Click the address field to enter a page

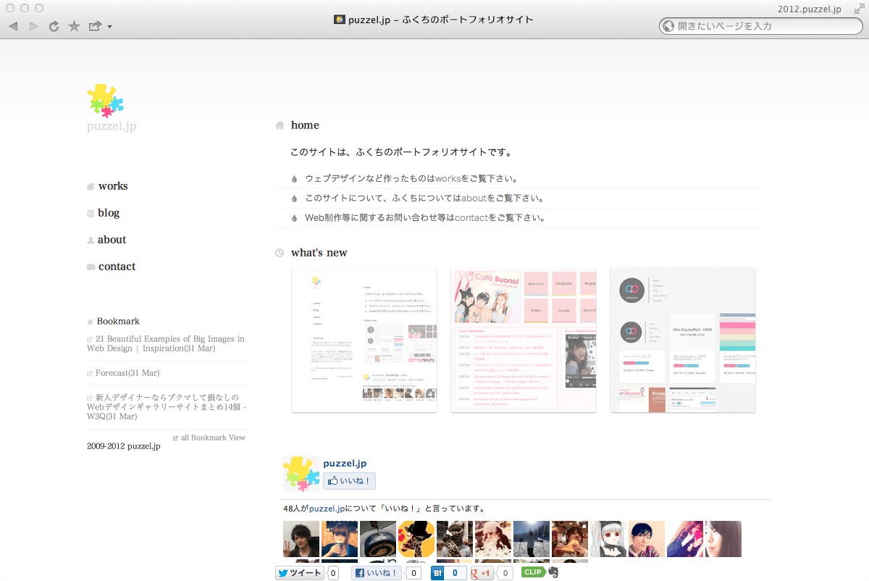(768, 26)
